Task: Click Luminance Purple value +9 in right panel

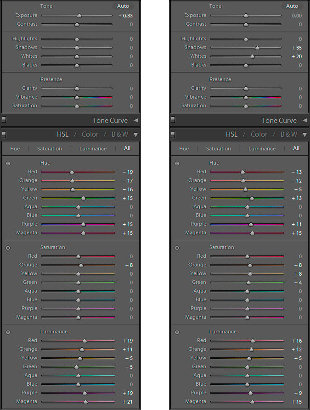Action: pos(298,393)
